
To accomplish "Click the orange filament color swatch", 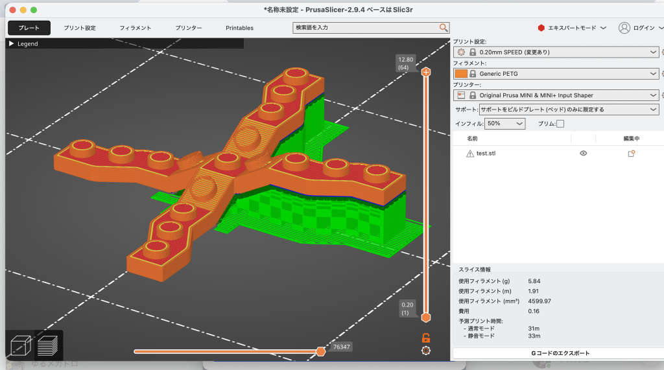I will pyautogui.click(x=461, y=74).
